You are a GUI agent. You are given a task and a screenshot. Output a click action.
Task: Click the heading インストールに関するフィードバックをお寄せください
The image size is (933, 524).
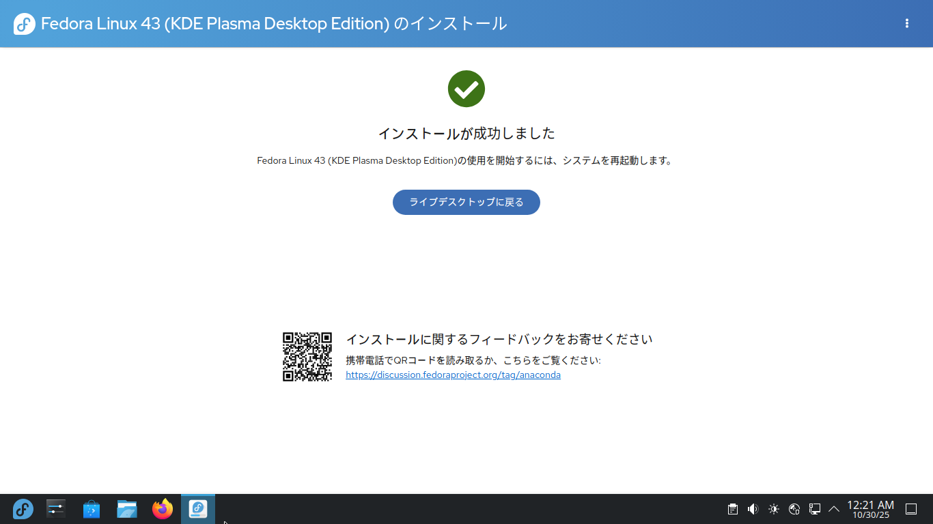coord(499,339)
